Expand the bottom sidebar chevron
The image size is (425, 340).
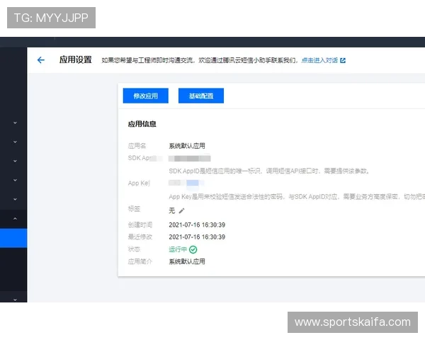pos(15,300)
